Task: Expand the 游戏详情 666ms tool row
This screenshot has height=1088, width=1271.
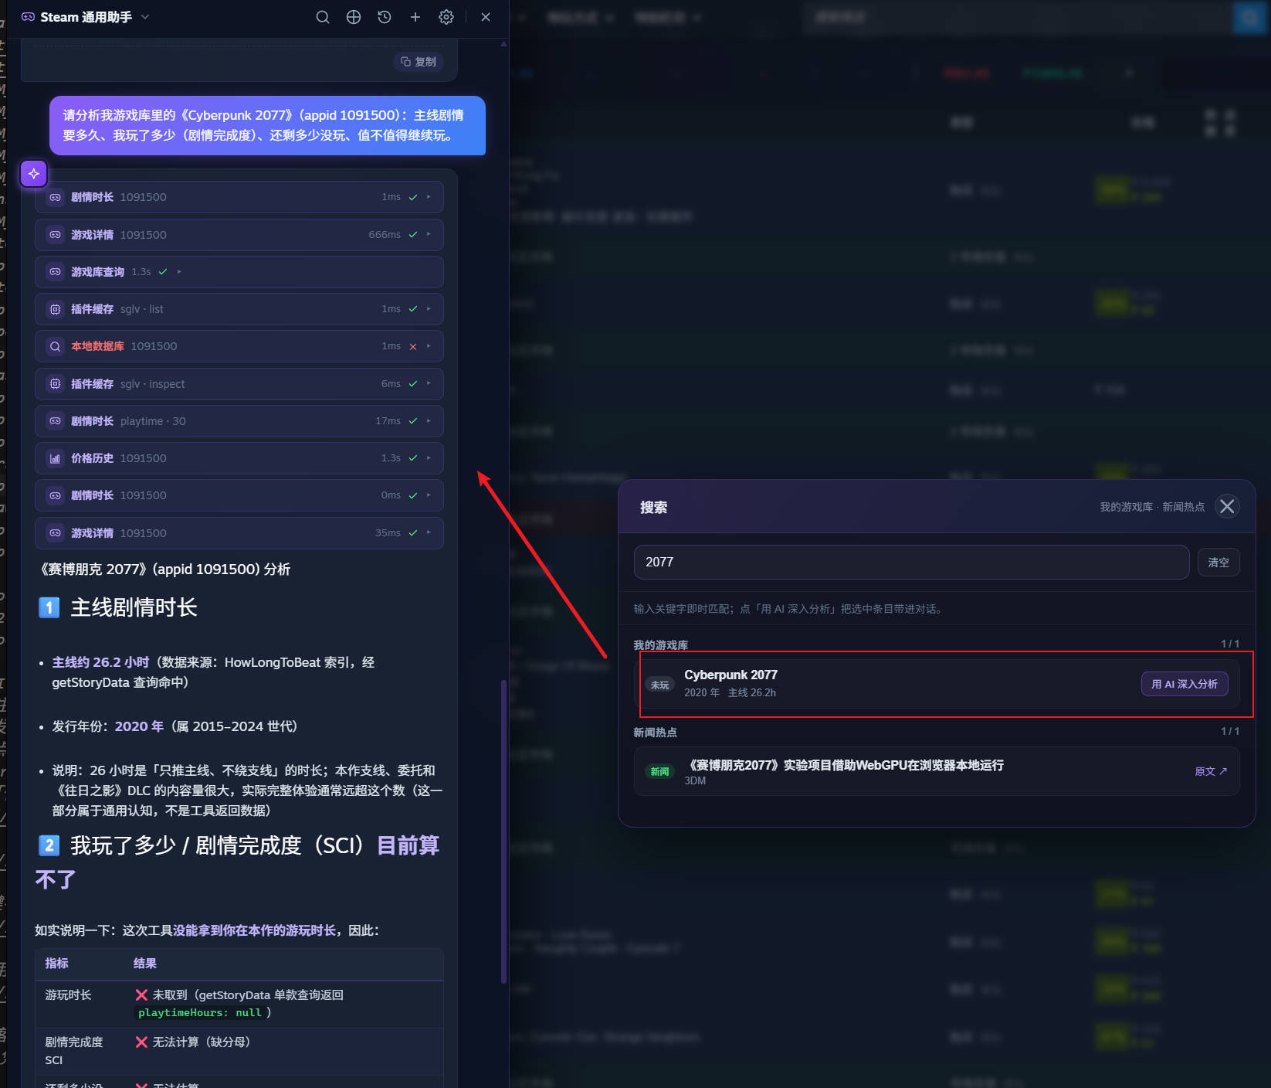Action: 239,235
